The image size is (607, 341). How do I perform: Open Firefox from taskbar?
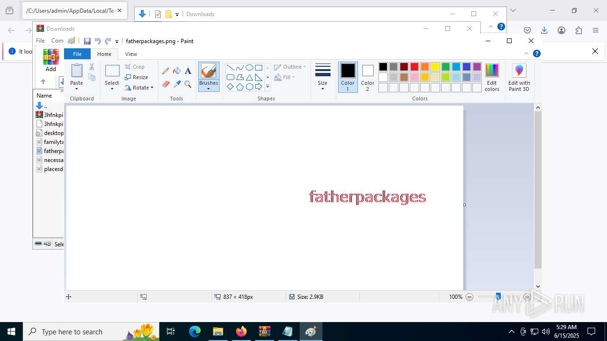coord(241,332)
